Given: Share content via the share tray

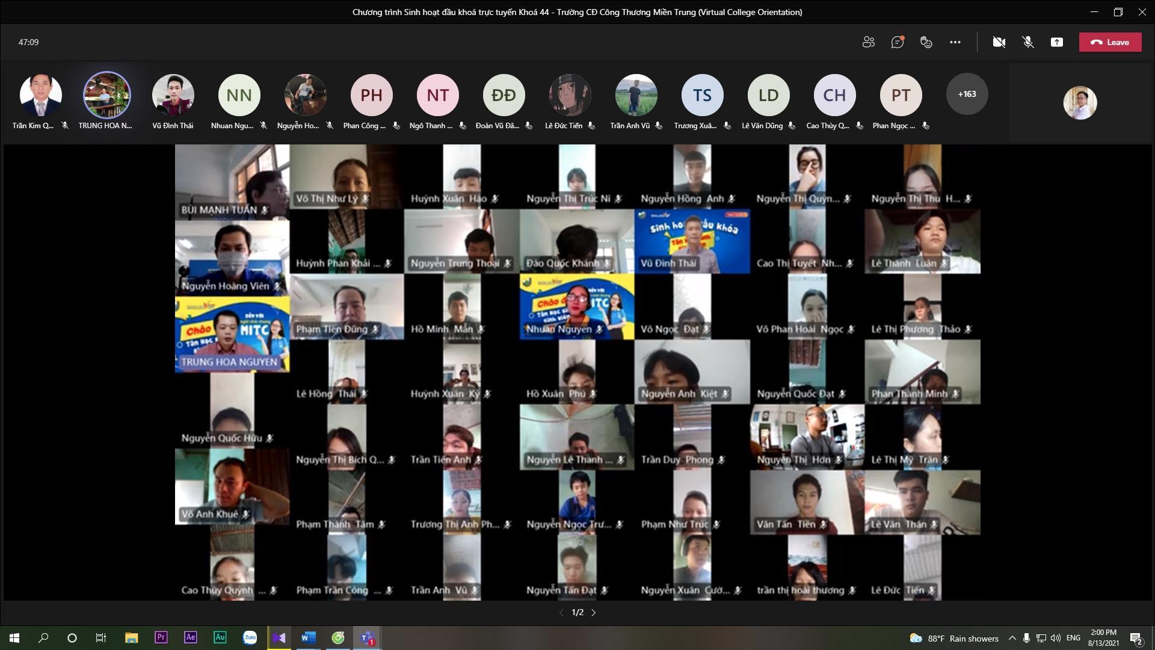Looking at the screenshot, I should [x=1056, y=42].
